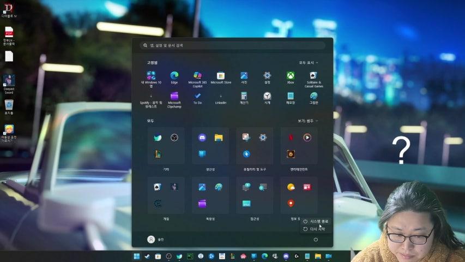465x262 pixels.
Task: Open the 내 Windows 10 앱 pinned tile
Action: pyautogui.click(x=151, y=79)
